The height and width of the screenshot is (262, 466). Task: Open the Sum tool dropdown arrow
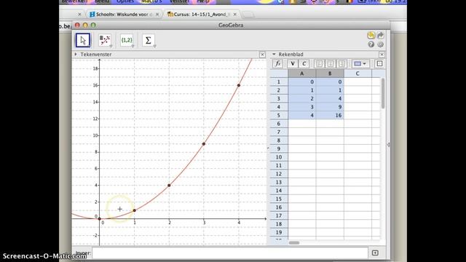tap(154, 46)
